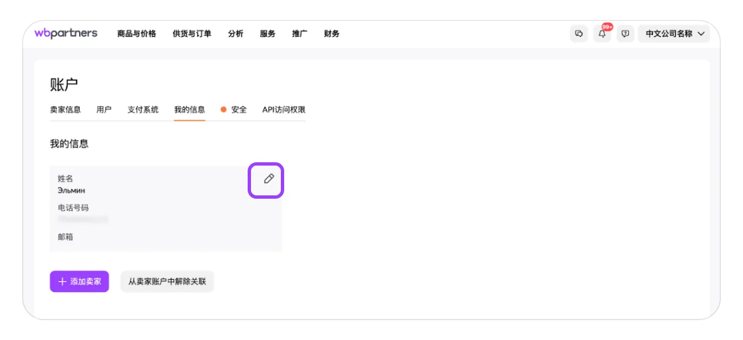This screenshot has width=743, height=340.
Task: Open the 商品与价格 menu
Action: point(137,34)
